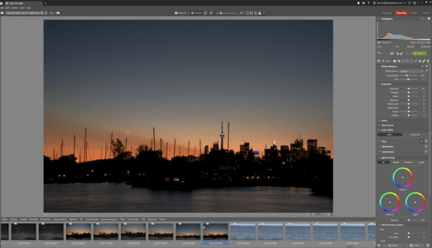Image resolution: width=432 pixels, height=248 pixels.
Task: Expand the Color section
Action: [384, 120]
